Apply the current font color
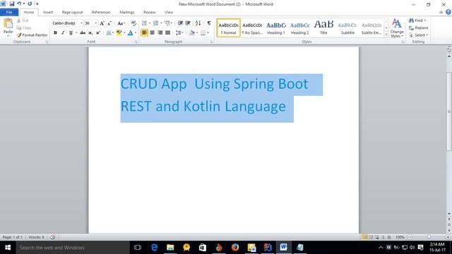 click(130, 33)
